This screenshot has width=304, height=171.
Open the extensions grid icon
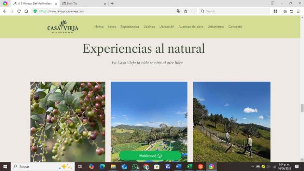[275, 11]
